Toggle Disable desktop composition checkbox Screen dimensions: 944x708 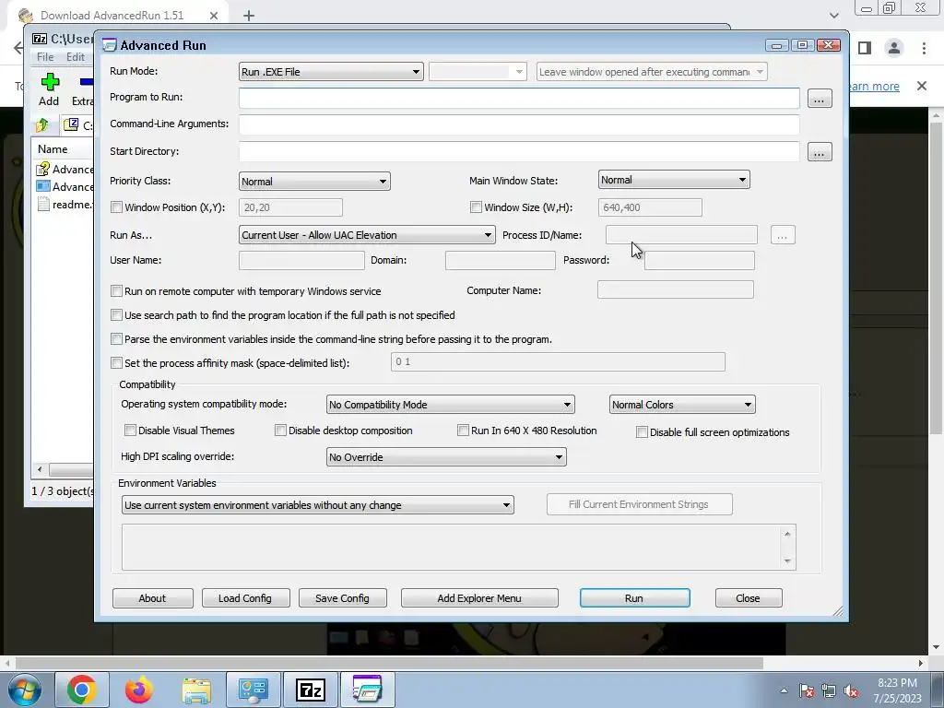(x=280, y=430)
